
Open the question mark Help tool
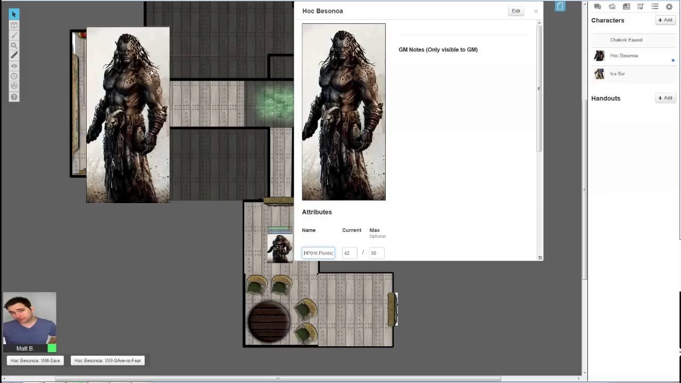click(14, 97)
